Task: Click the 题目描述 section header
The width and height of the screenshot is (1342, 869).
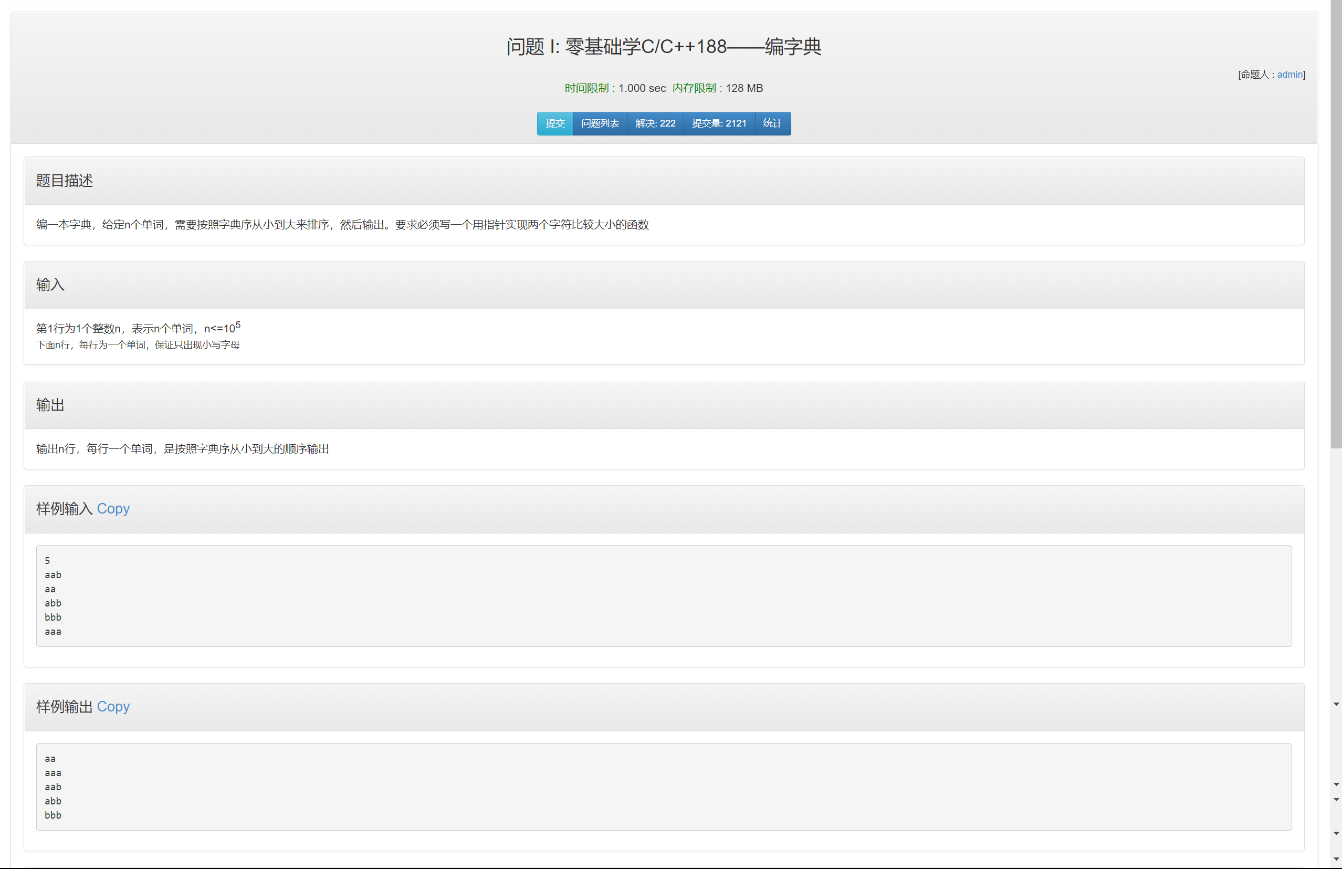Action: [64, 181]
